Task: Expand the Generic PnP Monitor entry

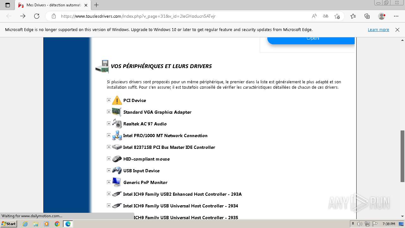Action: pos(109,182)
